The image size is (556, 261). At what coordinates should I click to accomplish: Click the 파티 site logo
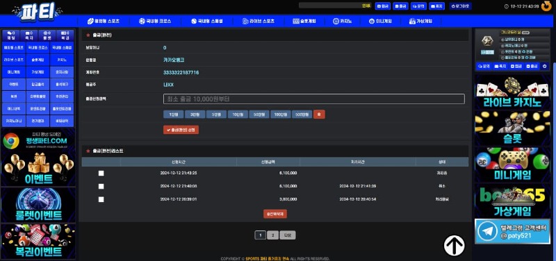(38, 12)
